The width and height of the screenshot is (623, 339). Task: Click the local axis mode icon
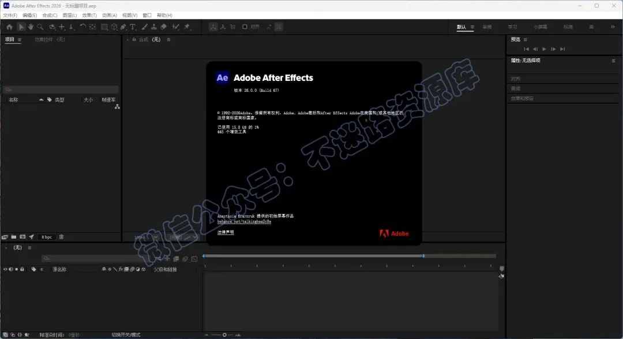pyautogui.click(x=213, y=27)
